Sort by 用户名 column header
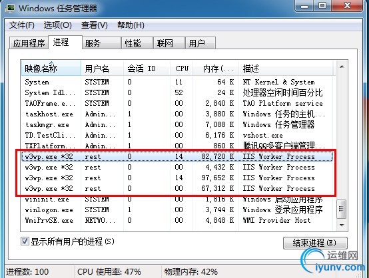 (102, 69)
